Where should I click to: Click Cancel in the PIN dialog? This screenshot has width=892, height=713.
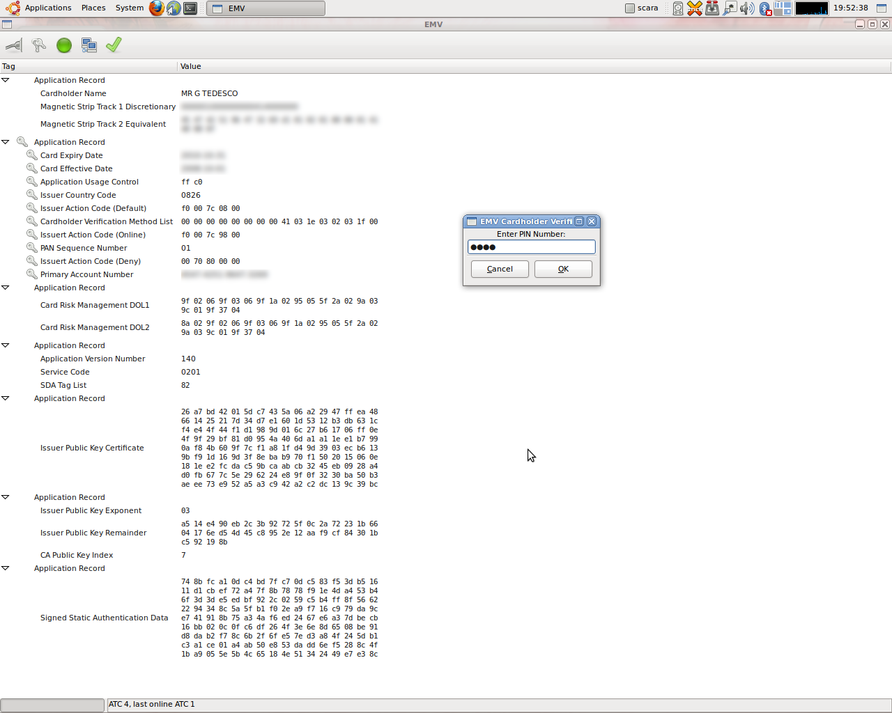[x=500, y=269]
